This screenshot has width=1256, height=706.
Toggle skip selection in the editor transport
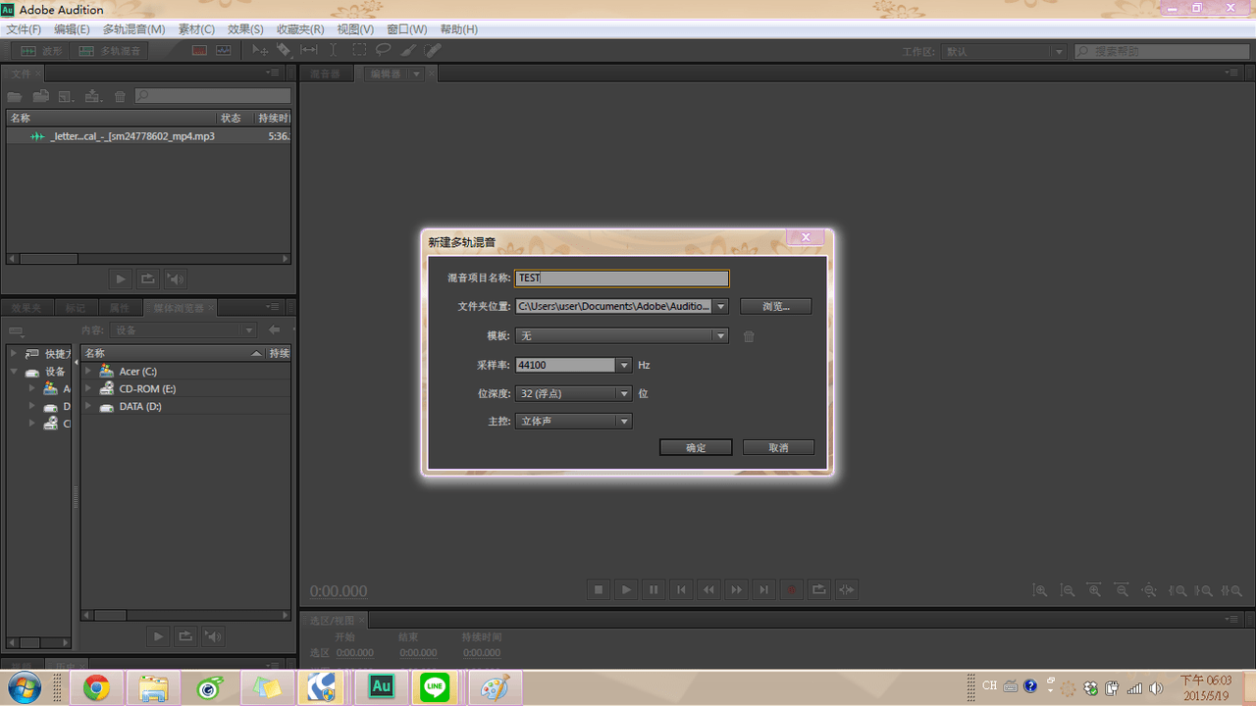[846, 589]
